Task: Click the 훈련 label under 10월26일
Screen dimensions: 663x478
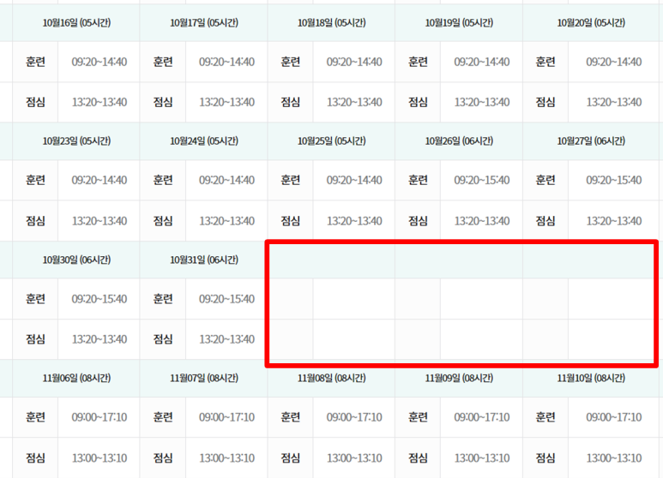Action: click(x=419, y=180)
